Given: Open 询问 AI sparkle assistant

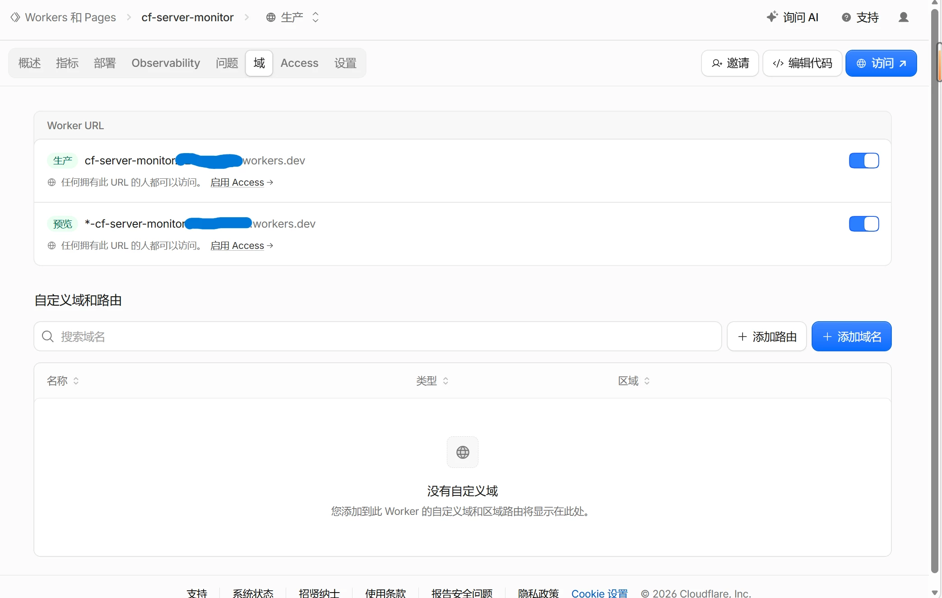Looking at the screenshot, I should click(792, 17).
